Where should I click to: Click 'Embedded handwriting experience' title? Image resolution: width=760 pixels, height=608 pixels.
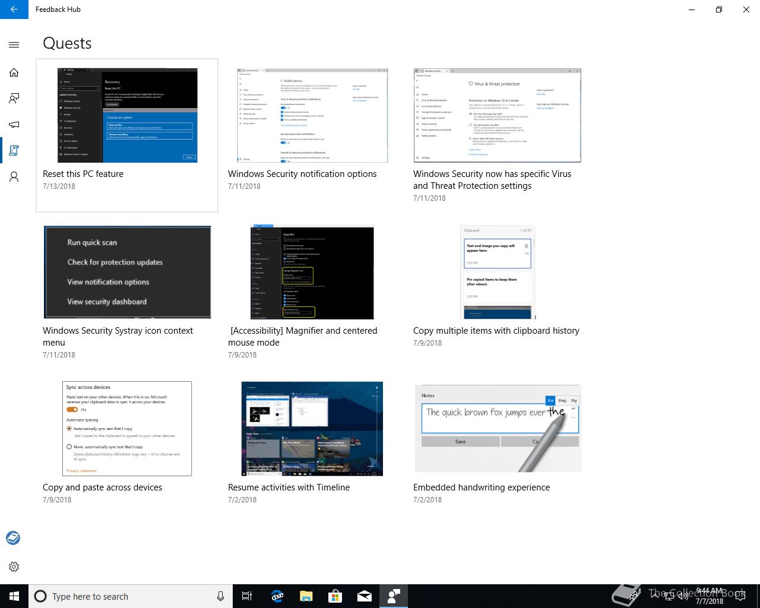[x=482, y=487]
